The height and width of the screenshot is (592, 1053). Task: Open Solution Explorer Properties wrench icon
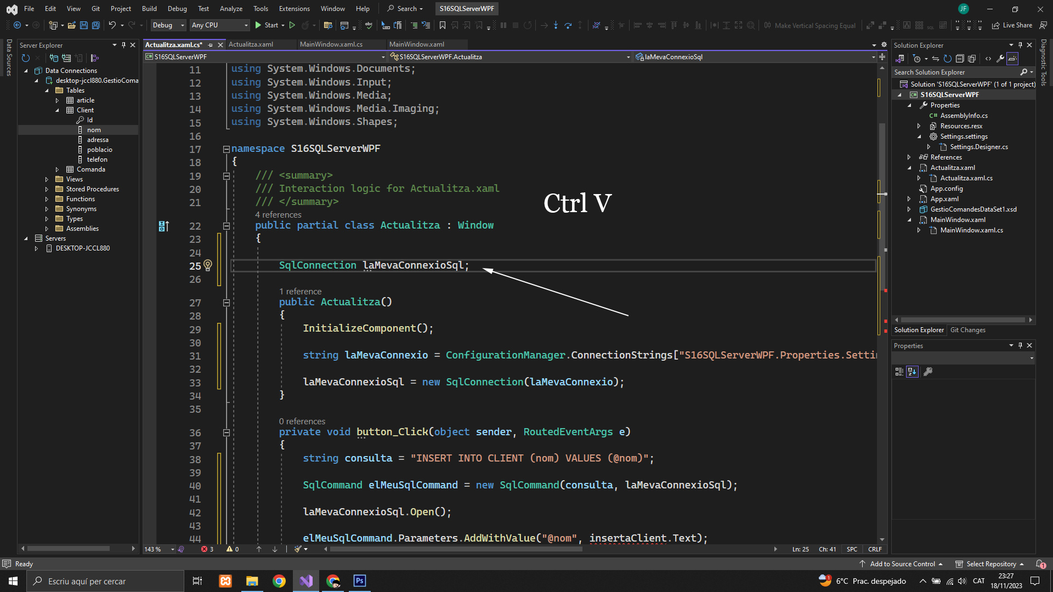coord(1000,59)
